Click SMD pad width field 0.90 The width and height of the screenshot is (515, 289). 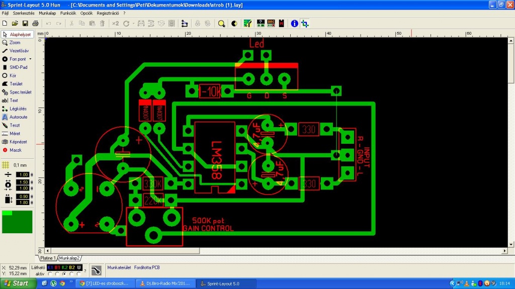click(23, 197)
